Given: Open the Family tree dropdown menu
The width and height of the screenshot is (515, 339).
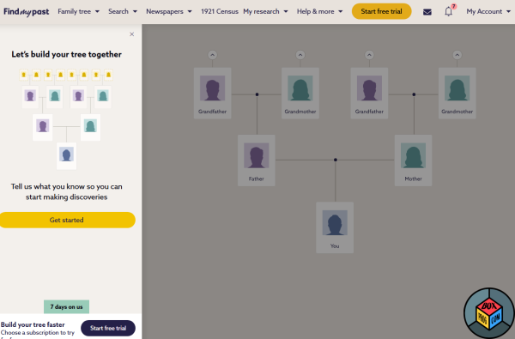Looking at the screenshot, I should pos(78,11).
